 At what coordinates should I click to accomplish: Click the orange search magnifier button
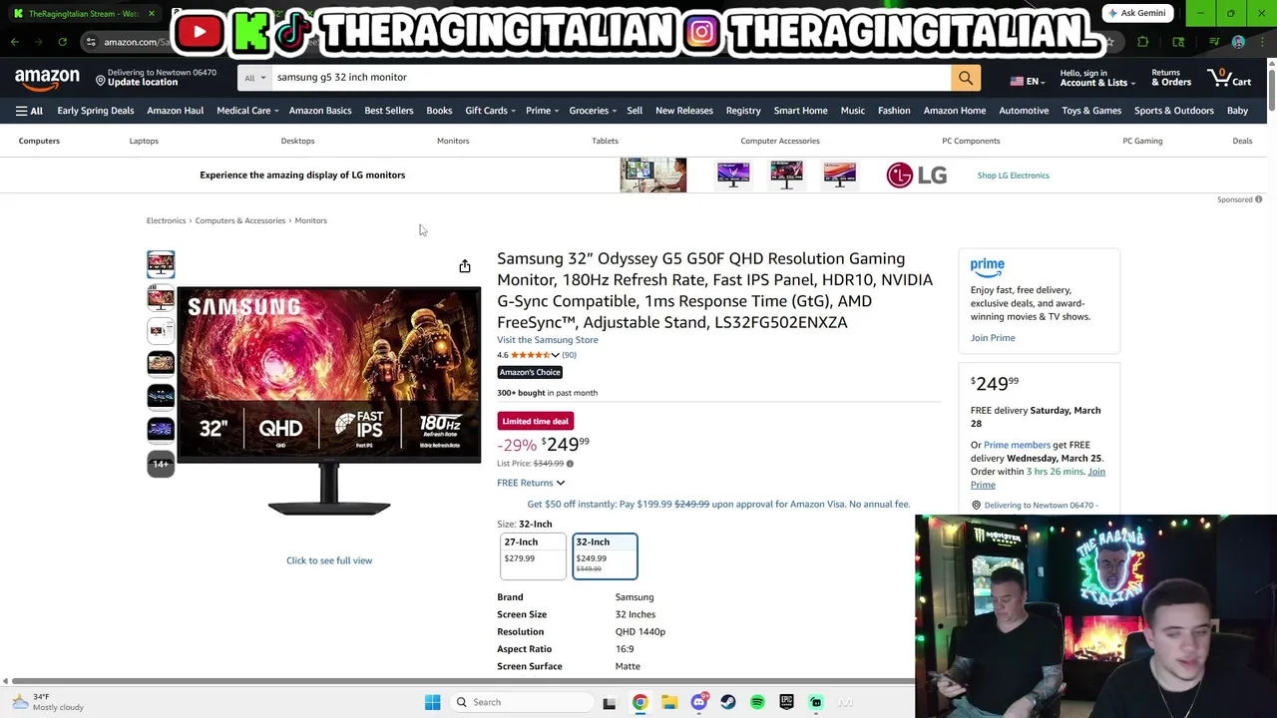tap(965, 78)
